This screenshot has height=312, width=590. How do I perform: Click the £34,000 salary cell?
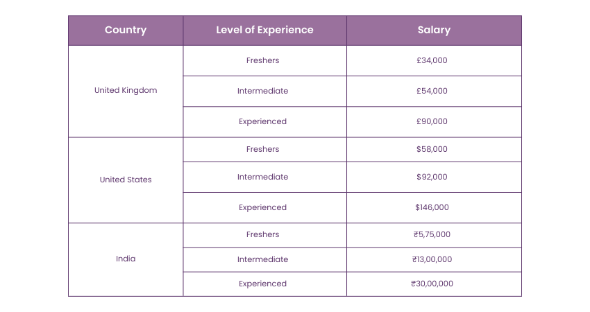click(432, 60)
